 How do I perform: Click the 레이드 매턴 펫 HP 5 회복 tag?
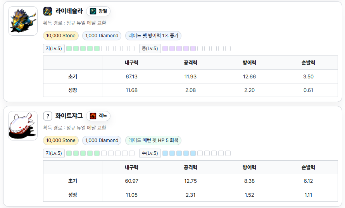153,140
